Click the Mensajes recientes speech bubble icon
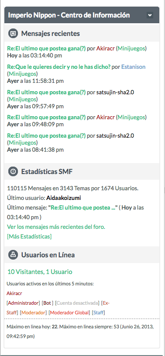This screenshot has height=356, width=165. [x=13, y=34]
